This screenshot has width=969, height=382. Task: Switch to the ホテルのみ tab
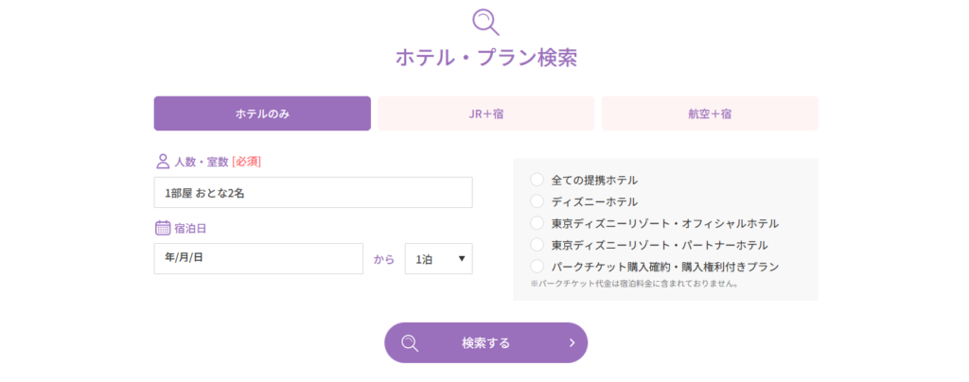point(262,113)
